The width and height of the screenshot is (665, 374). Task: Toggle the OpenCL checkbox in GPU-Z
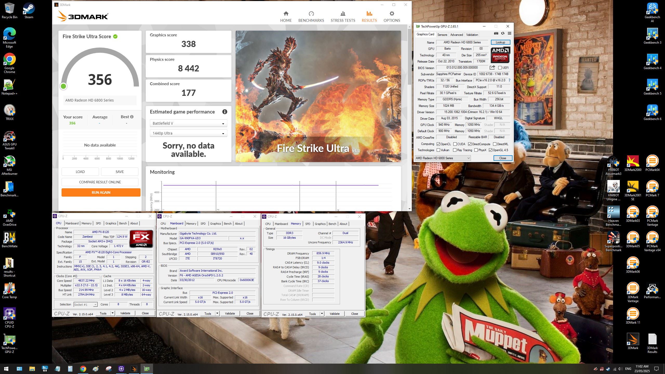coord(438,144)
